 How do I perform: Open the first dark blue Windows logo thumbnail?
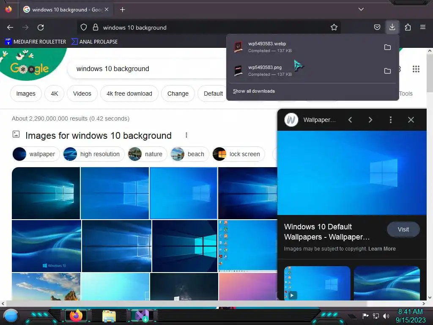46,193
